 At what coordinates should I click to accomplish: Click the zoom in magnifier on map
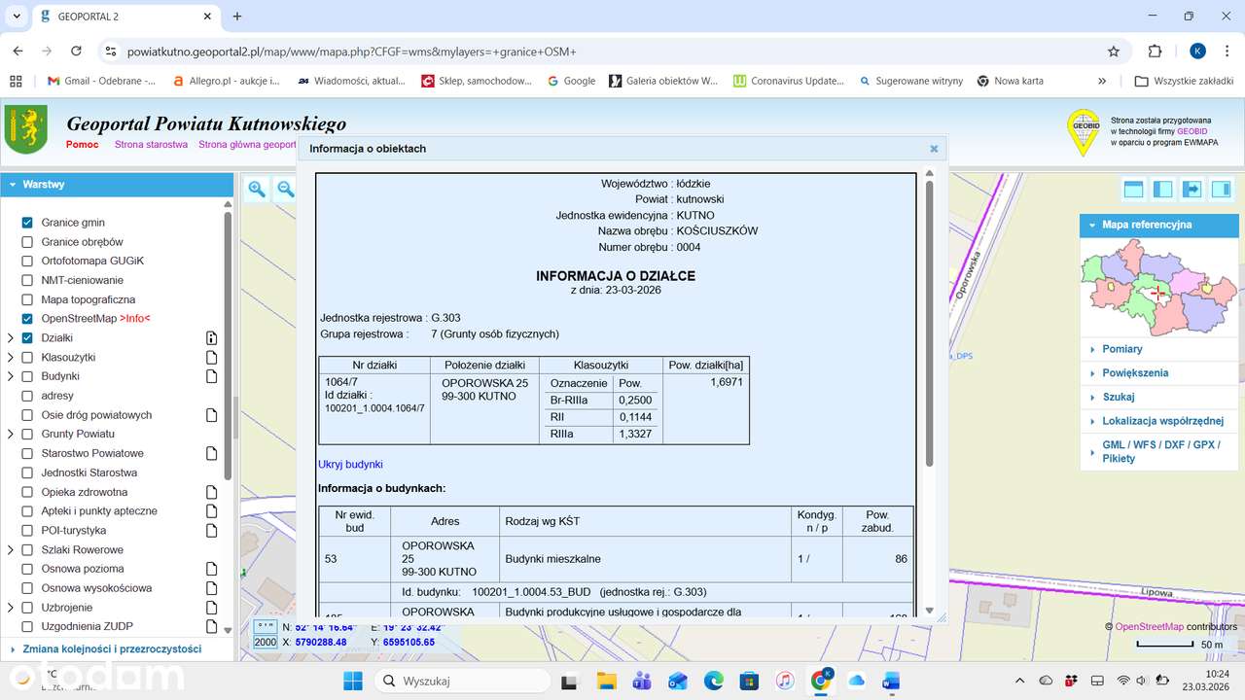(257, 190)
